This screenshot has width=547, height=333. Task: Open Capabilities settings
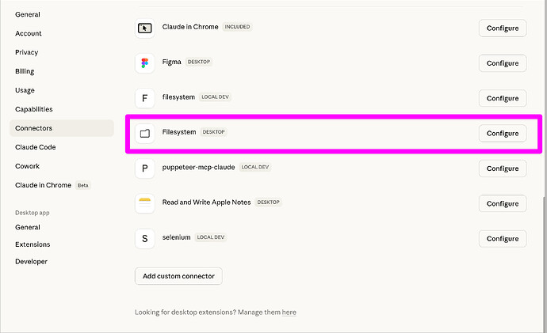click(x=34, y=109)
